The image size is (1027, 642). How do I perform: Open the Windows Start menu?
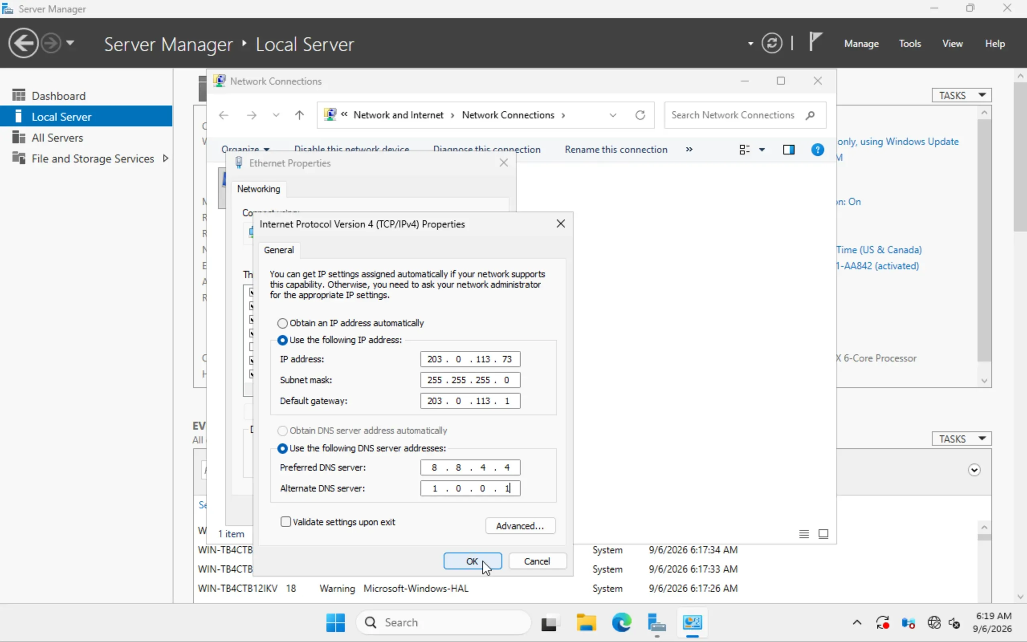tap(336, 622)
